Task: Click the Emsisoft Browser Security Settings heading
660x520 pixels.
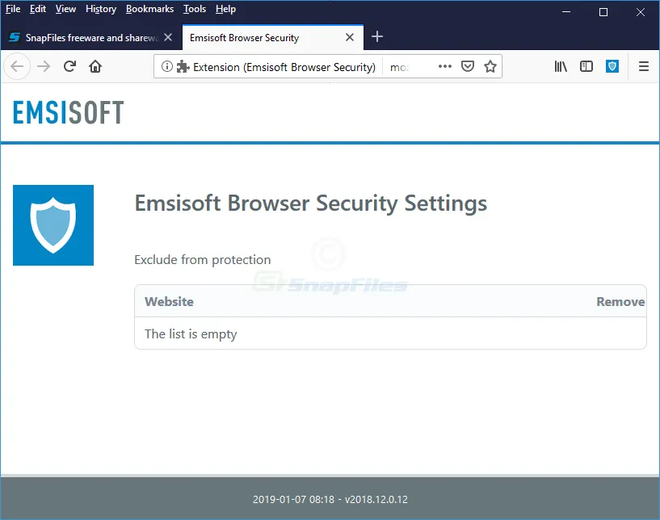Action: pyautogui.click(x=311, y=203)
